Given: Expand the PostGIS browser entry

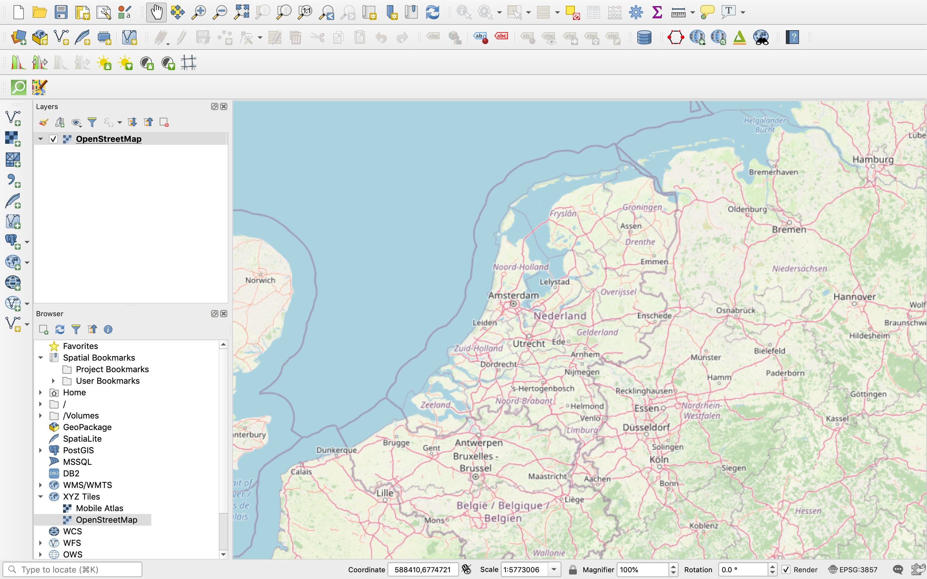Looking at the screenshot, I should point(40,450).
